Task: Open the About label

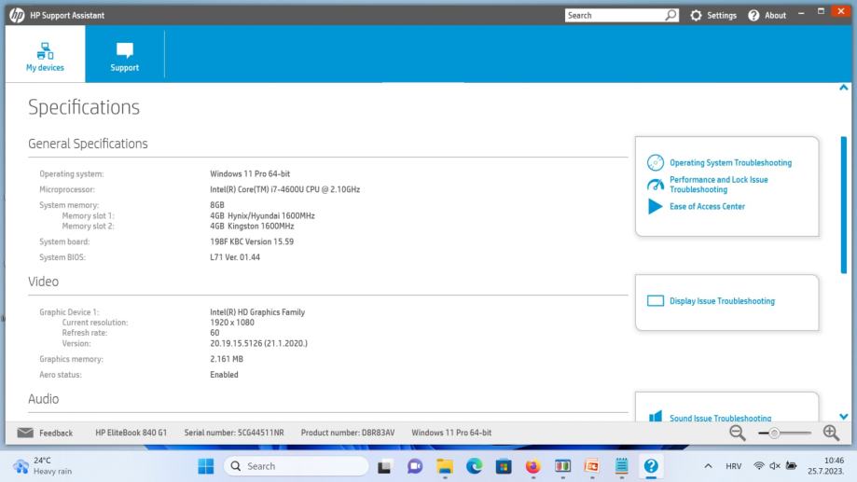Action: coord(775,15)
